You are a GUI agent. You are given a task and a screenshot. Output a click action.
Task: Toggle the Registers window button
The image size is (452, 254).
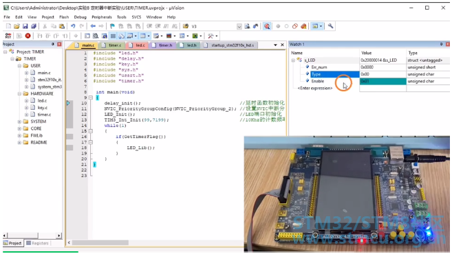click(113, 36)
